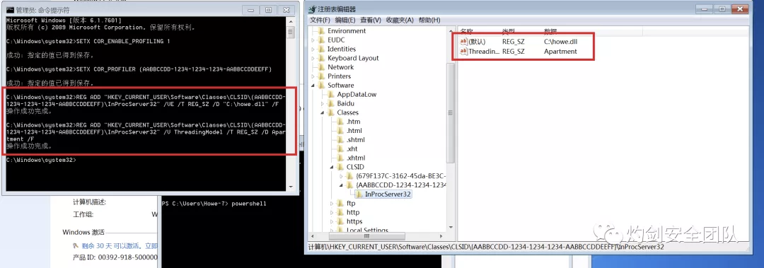Select the Software key folder icon
Viewport: 764px width, 268px height.
click(x=322, y=86)
